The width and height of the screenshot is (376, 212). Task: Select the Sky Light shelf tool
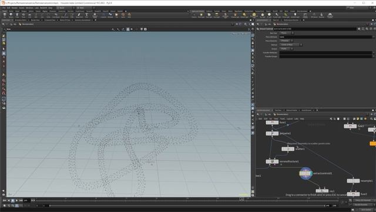[x=263, y=15]
